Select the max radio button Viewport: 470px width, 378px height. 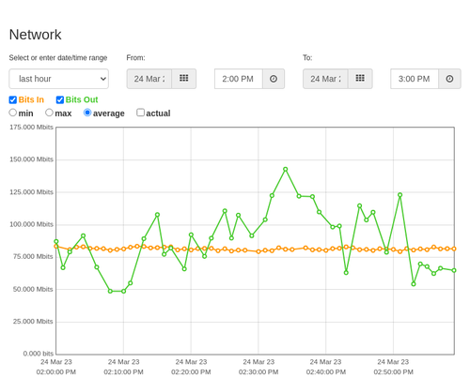[49, 113]
